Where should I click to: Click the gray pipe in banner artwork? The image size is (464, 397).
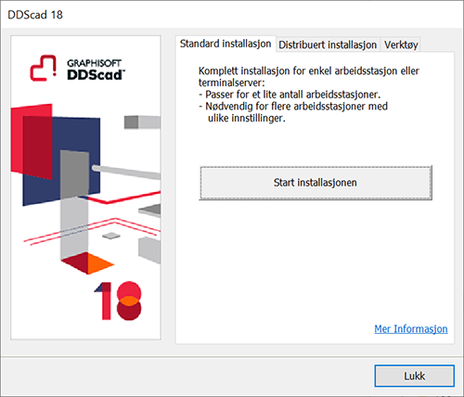point(126,172)
